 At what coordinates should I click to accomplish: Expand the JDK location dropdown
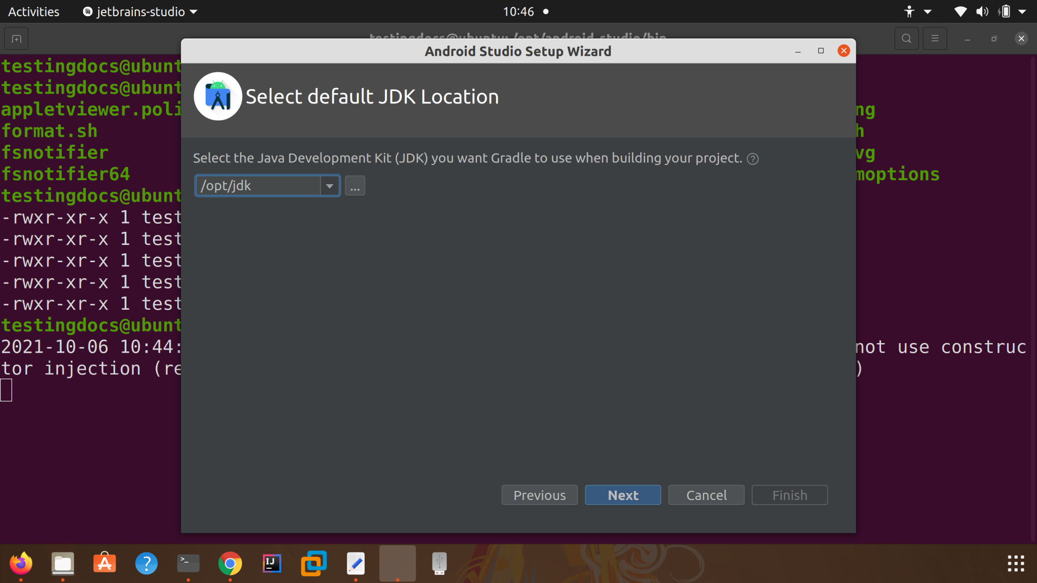[329, 186]
